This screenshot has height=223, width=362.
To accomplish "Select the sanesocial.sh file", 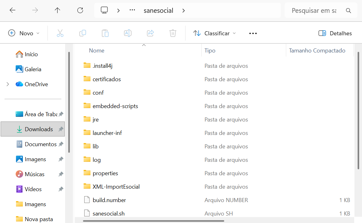I will tap(109, 213).
